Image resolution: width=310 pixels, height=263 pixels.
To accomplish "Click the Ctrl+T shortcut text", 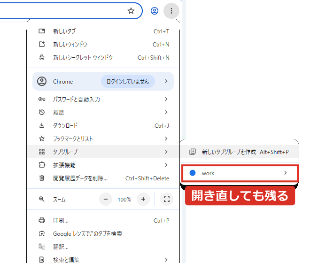I will pyautogui.click(x=161, y=31).
